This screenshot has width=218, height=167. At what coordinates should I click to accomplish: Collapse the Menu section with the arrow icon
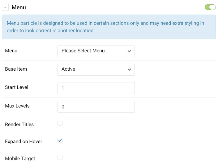pos(5,7)
